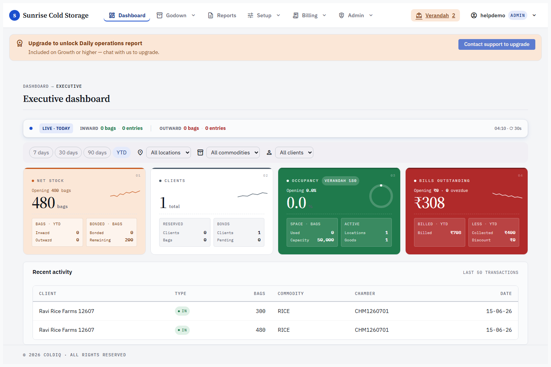
Task: Click the location pin filter icon
Action: pyautogui.click(x=140, y=152)
